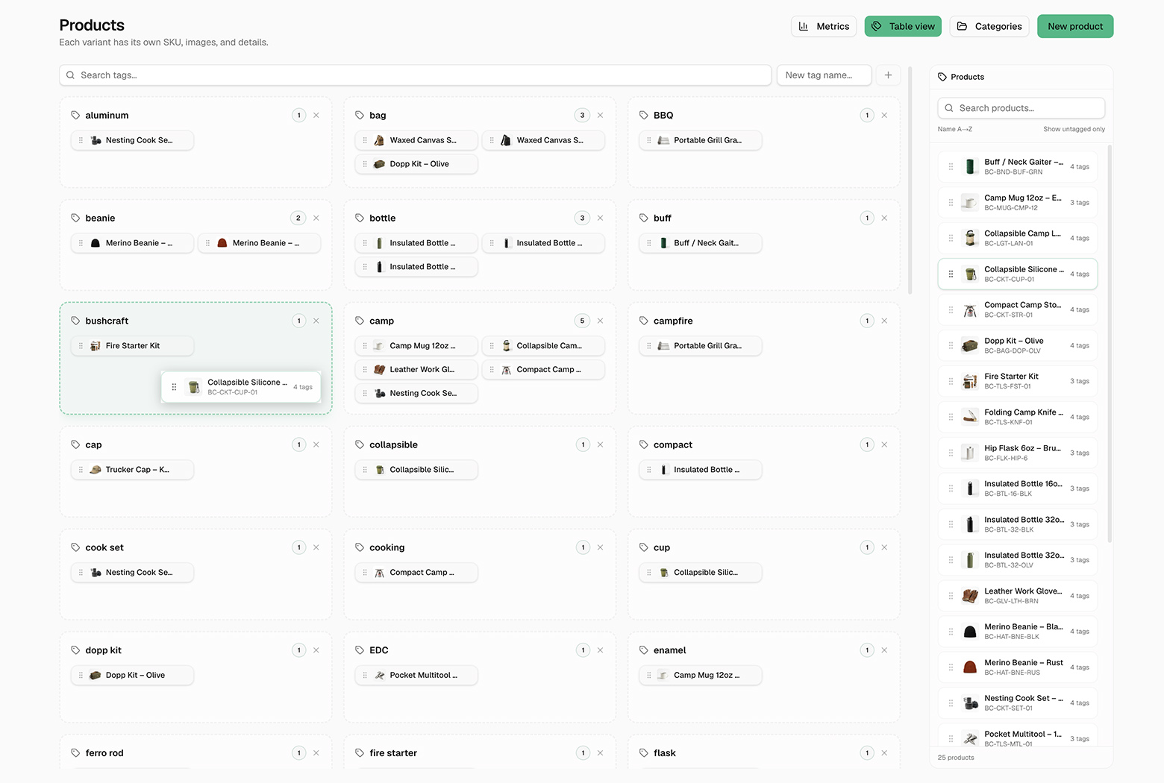Sort products by Name A→Z
The image size is (1164, 783).
(x=955, y=129)
